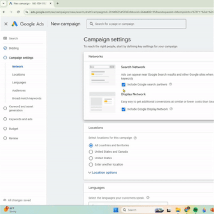Screen dimensions: 214x214
Task: Click the completed Bidding step check icon
Action: [x=5, y=48]
